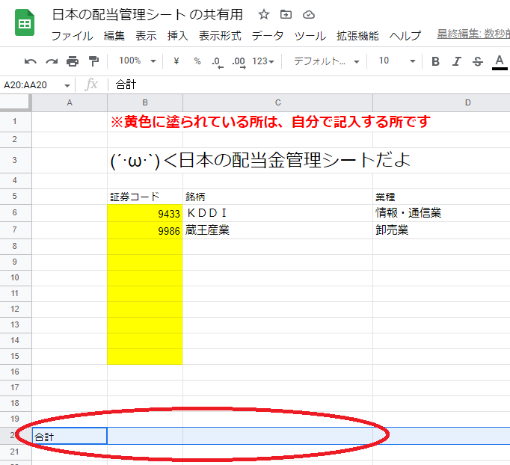Click the Google Sheets home logo
Screen dimensions: 510x465
tap(25, 23)
